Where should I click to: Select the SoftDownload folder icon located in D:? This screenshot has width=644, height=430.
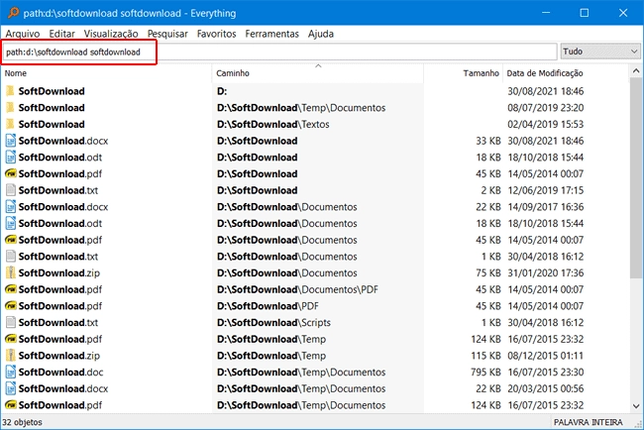tap(10, 91)
